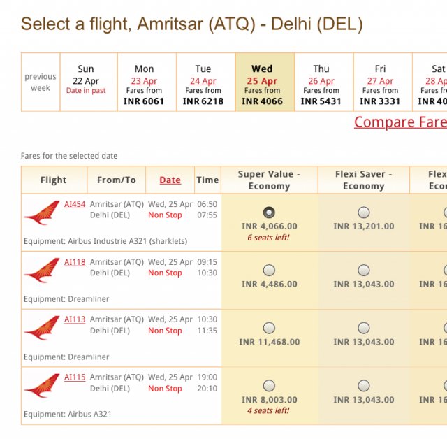
Task: Select Flexi Saver fare INR 13,201.00 for AI454
Action: 363,213
